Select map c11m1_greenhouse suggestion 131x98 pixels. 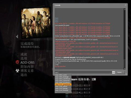[x=63, y=84]
